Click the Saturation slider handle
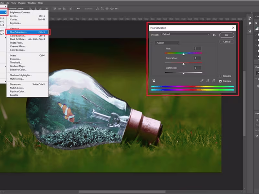The image size is (259, 194). 183,64
